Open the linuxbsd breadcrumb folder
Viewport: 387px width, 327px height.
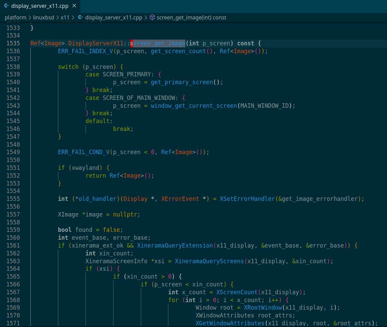tap(44, 17)
